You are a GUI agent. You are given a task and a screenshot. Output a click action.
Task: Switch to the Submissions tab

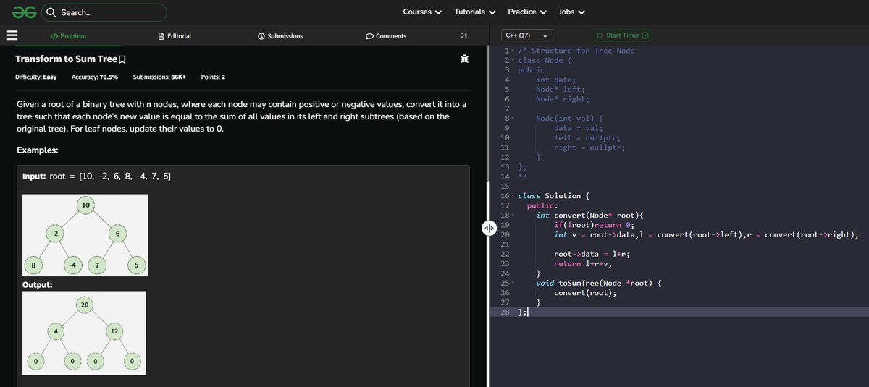click(x=280, y=36)
